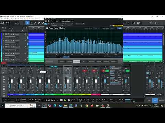Open the Start page home icon
Viewport: 165px width, 123px height.
pyautogui.click(x=156, y=23)
